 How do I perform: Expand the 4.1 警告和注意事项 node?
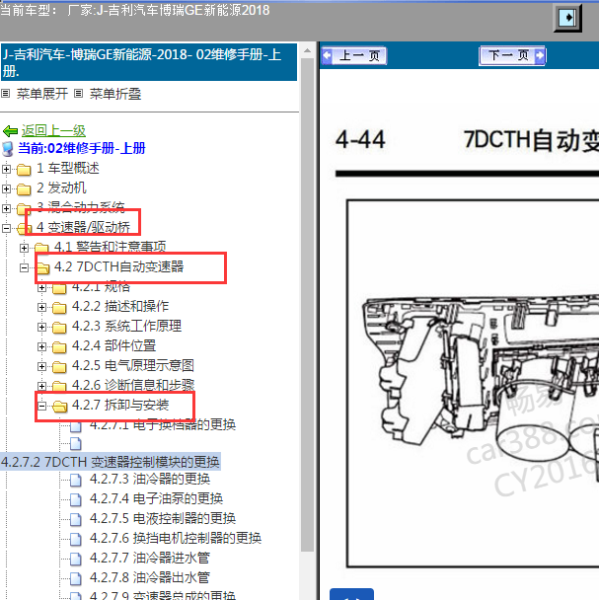pyautogui.click(x=24, y=248)
